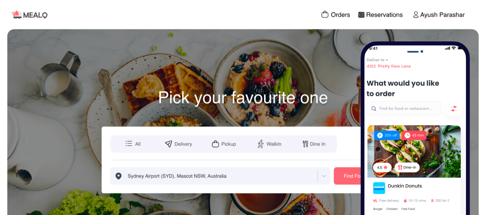Click the location pin icon

click(118, 176)
